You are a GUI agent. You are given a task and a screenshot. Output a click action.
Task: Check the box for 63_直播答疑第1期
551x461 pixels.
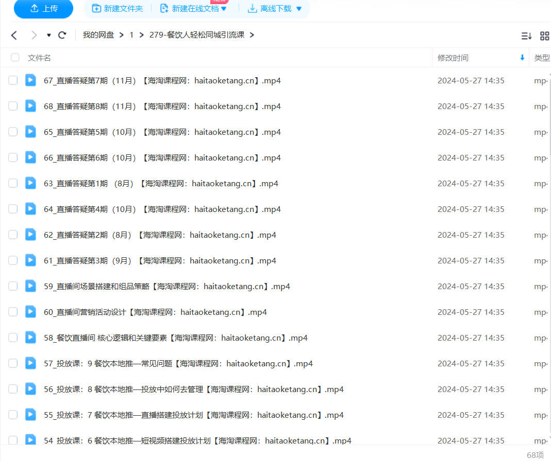(13, 183)
